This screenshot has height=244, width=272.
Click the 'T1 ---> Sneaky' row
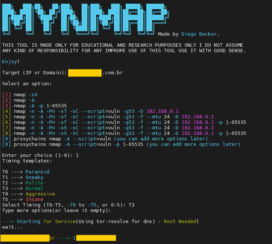coord(22,177)
